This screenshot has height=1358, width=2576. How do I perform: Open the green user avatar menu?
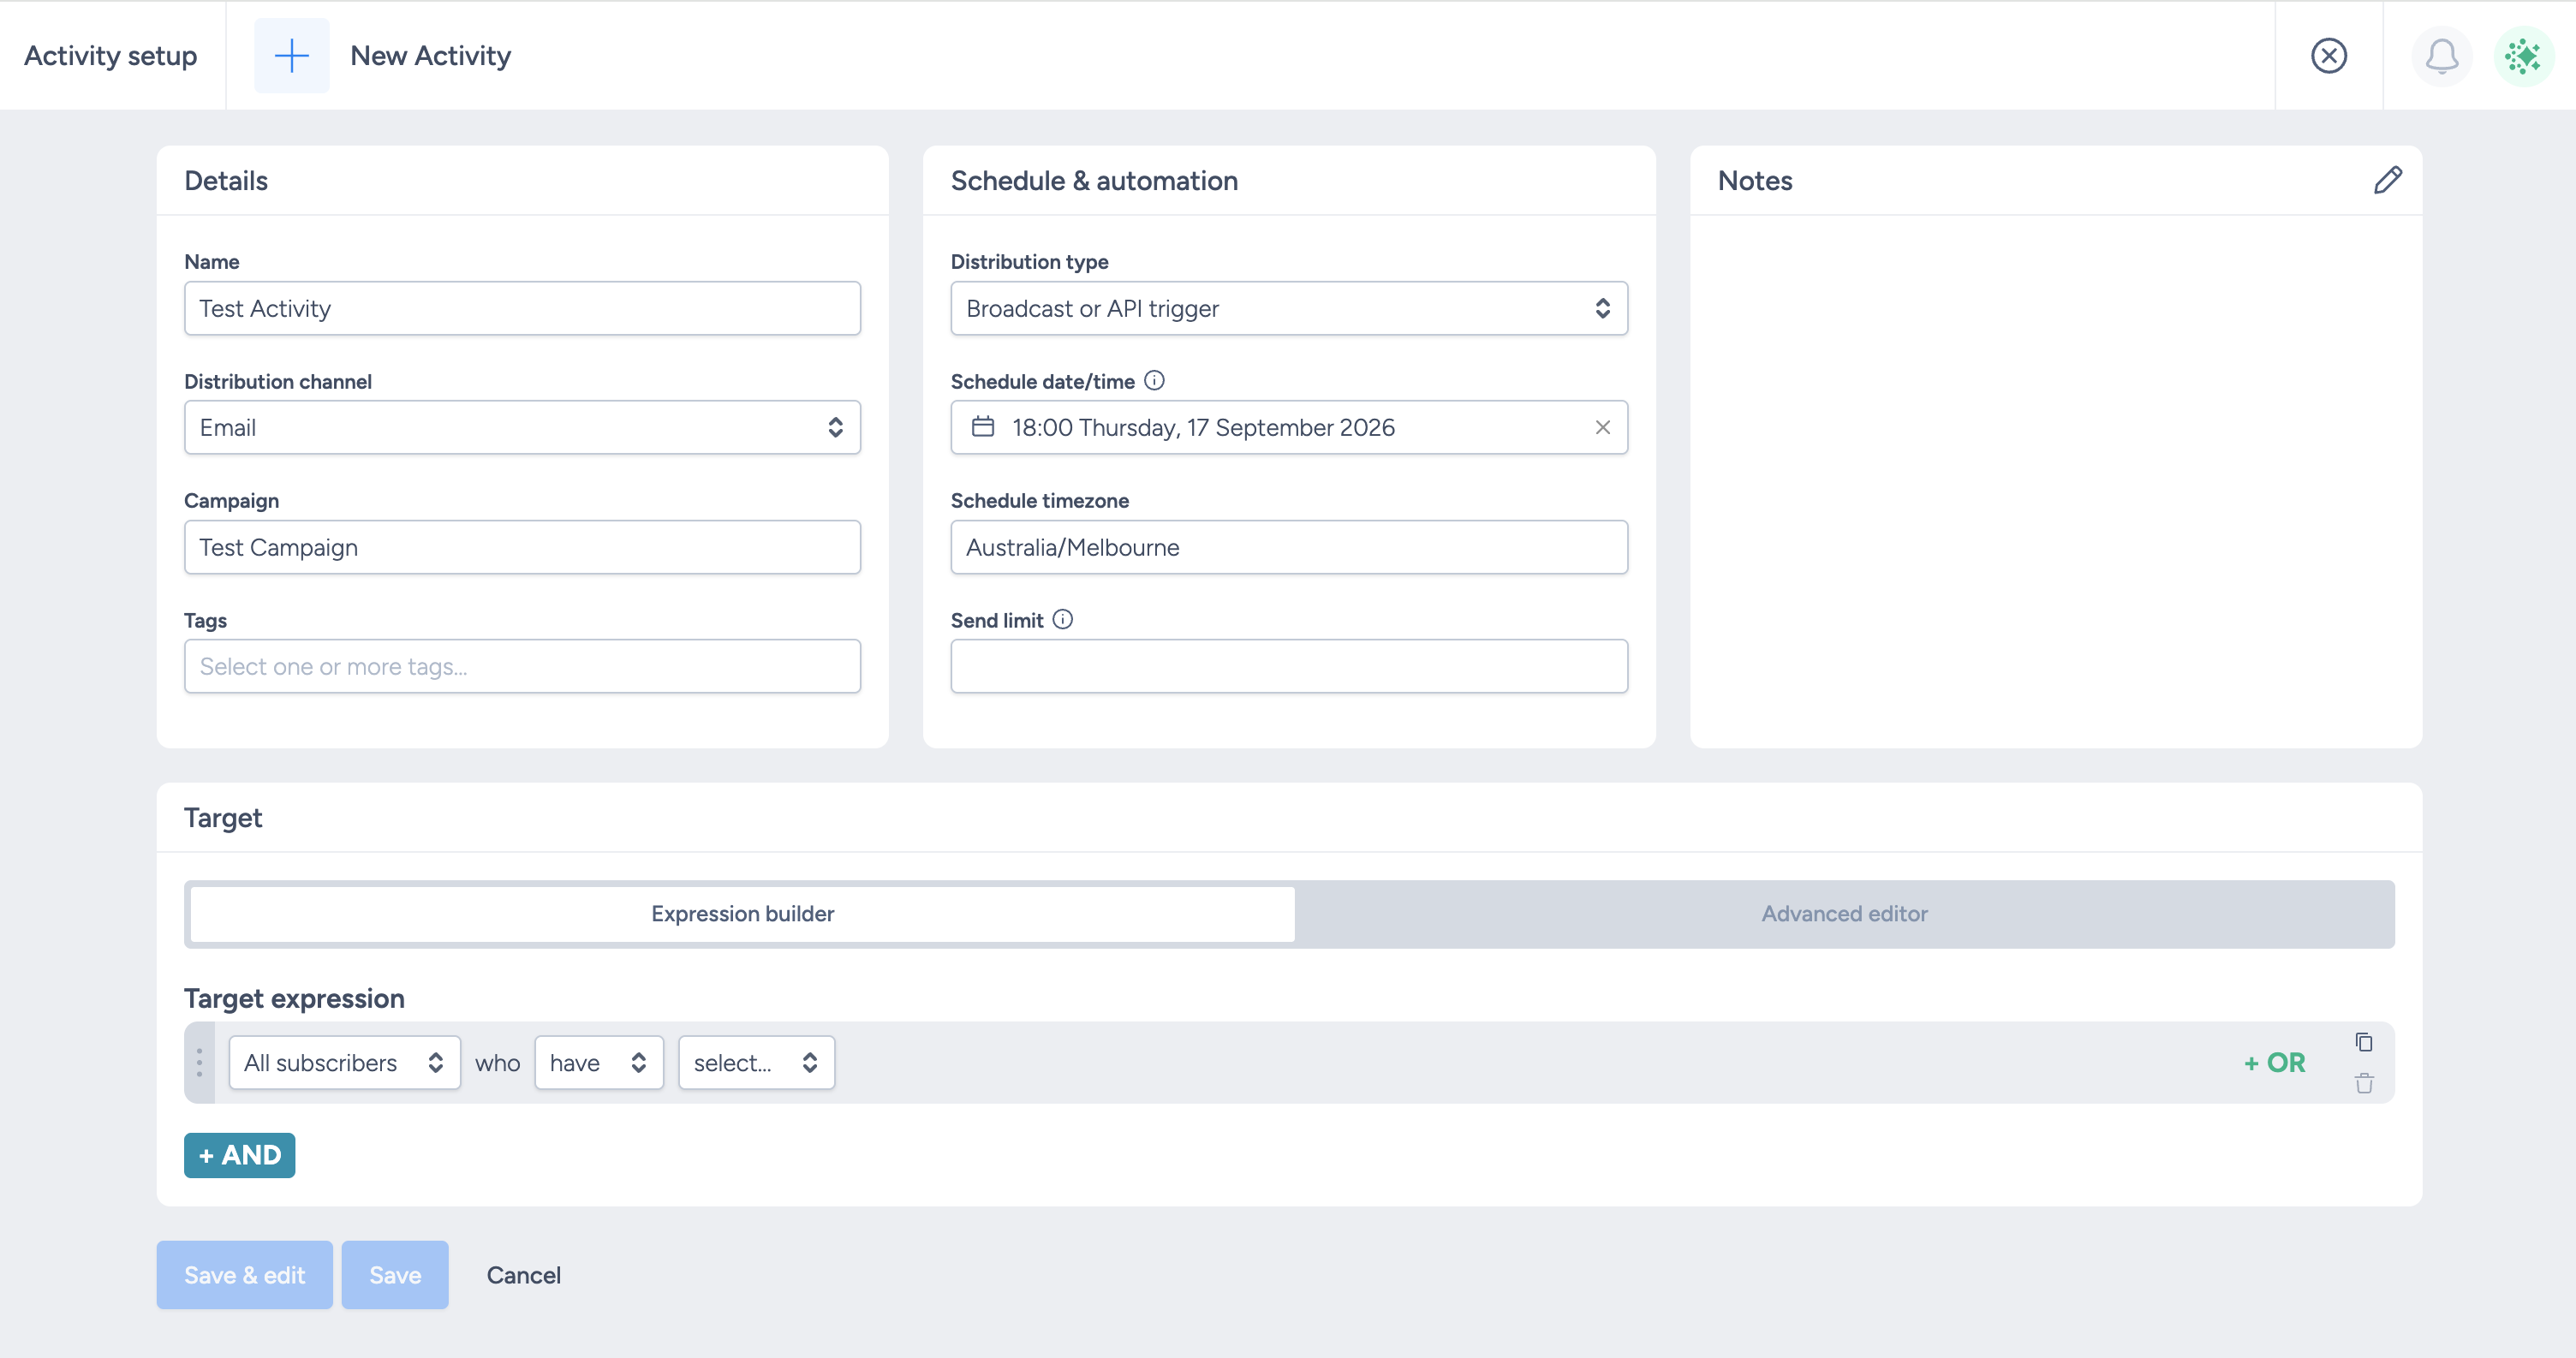coord(2523,56)
